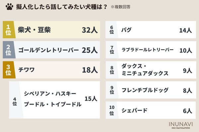The width and height of the screenshot is (199, 132).
Task: Click the 6位 rank label
Action: 112,30
